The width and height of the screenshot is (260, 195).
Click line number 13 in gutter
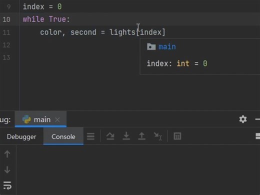click(x=6, y=57)
